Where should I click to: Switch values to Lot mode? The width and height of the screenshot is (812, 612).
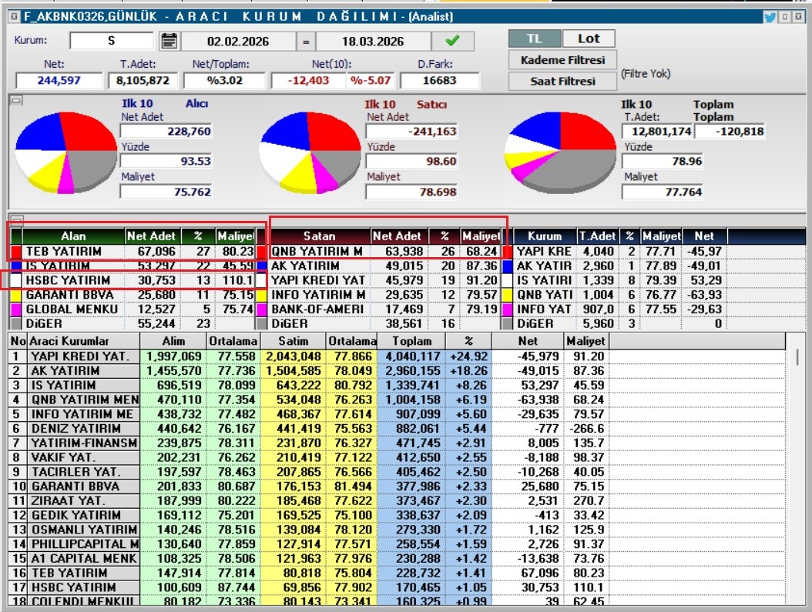pyautogui.click(x=589, y=38)
